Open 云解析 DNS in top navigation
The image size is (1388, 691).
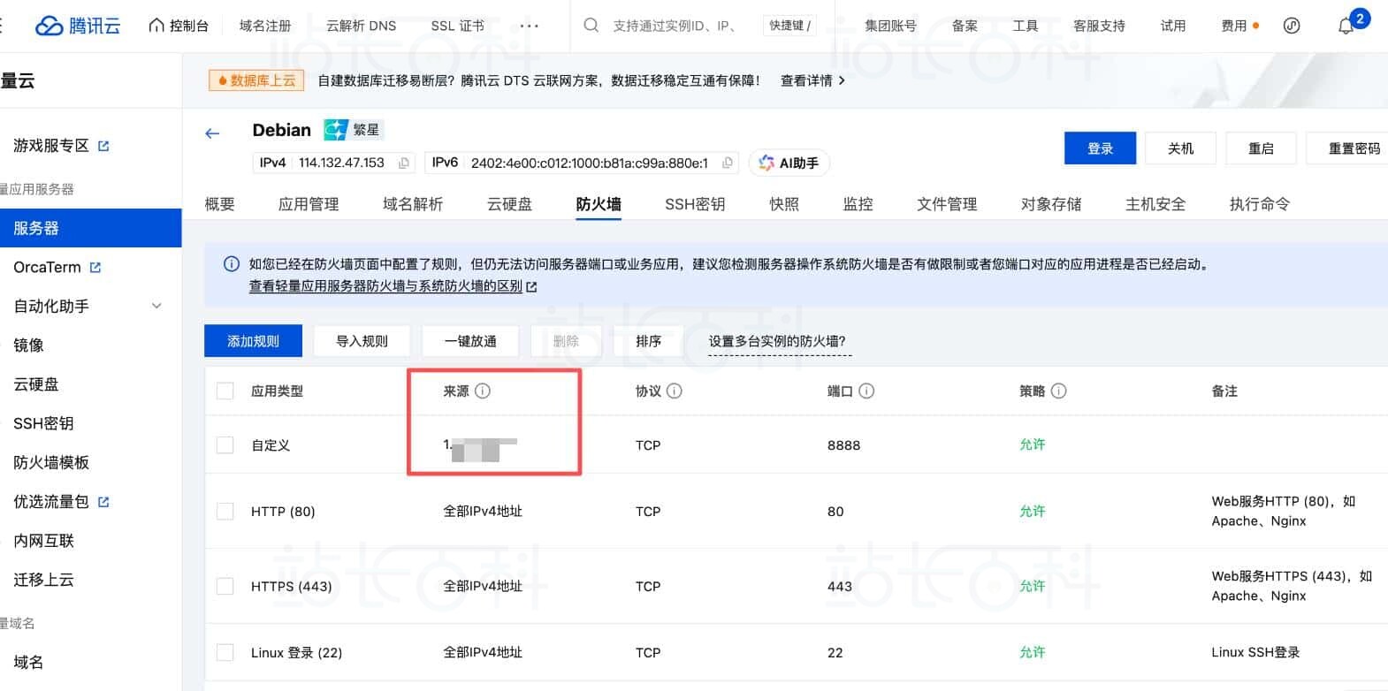361,26
